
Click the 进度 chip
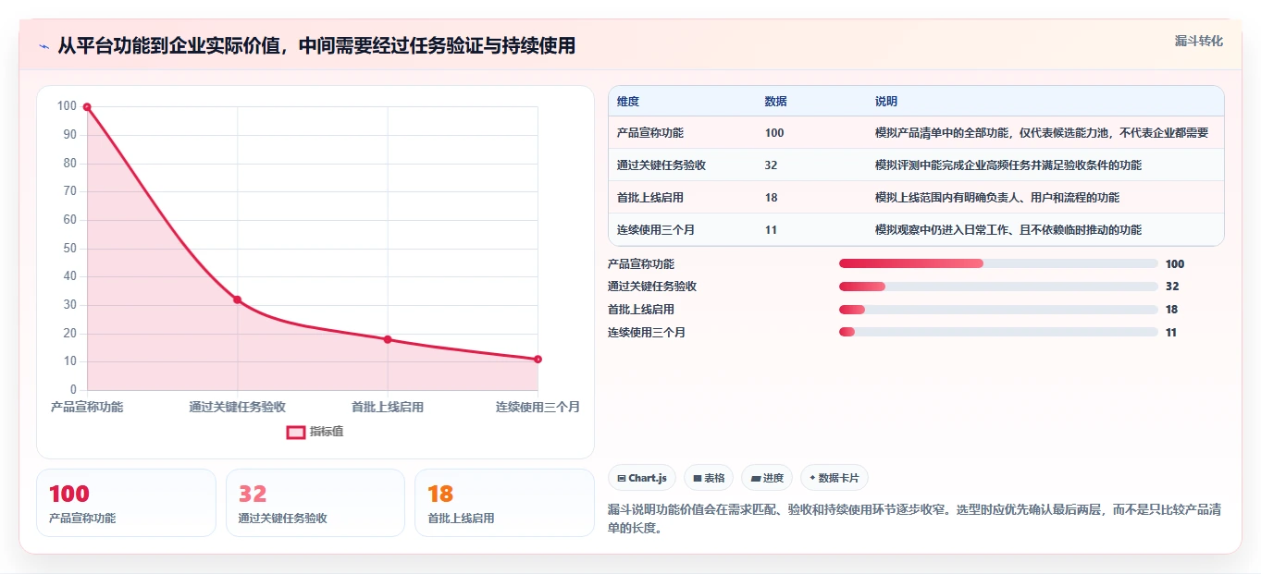pyautogui.click(x=767, y=478)
